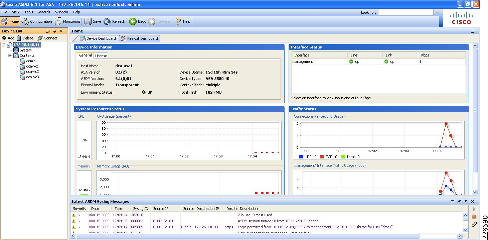Image resolution: width=488 pixels, height=240 pixels.
Task: Click the CPU usage gauge showing 0%
Action: point(84,140)
